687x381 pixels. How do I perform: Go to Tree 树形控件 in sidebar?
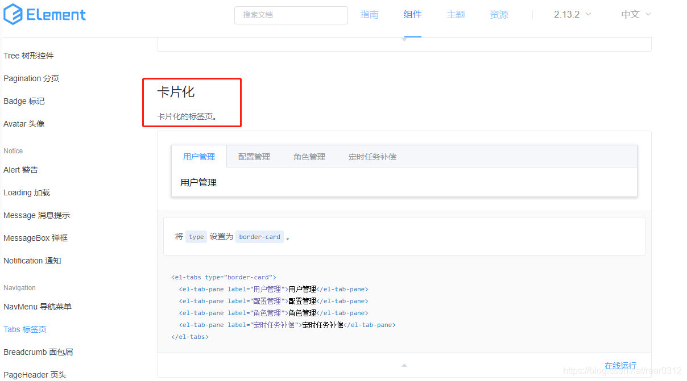(28, 56)
